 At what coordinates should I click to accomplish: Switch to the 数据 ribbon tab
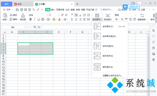[72, 10]
